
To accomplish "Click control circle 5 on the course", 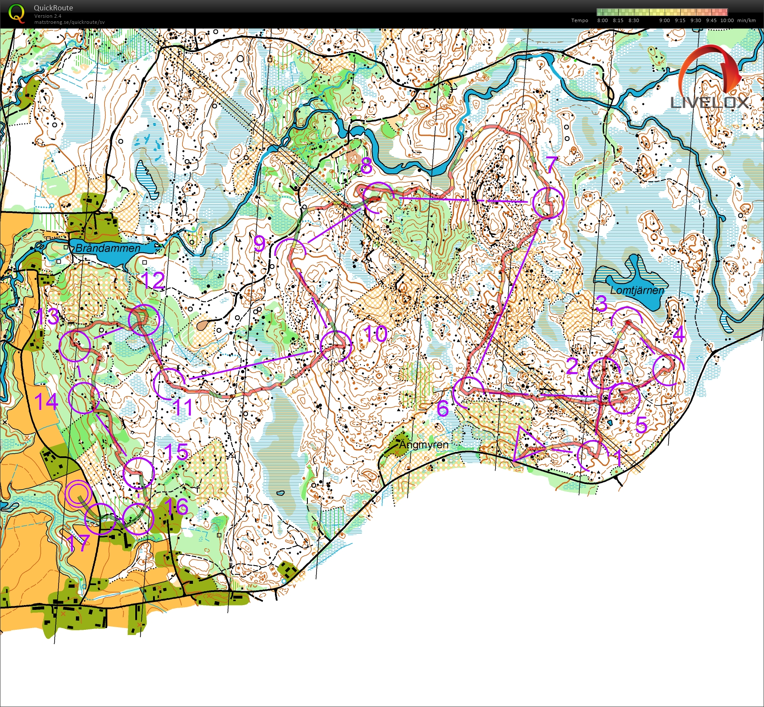I will pos(624,398).
